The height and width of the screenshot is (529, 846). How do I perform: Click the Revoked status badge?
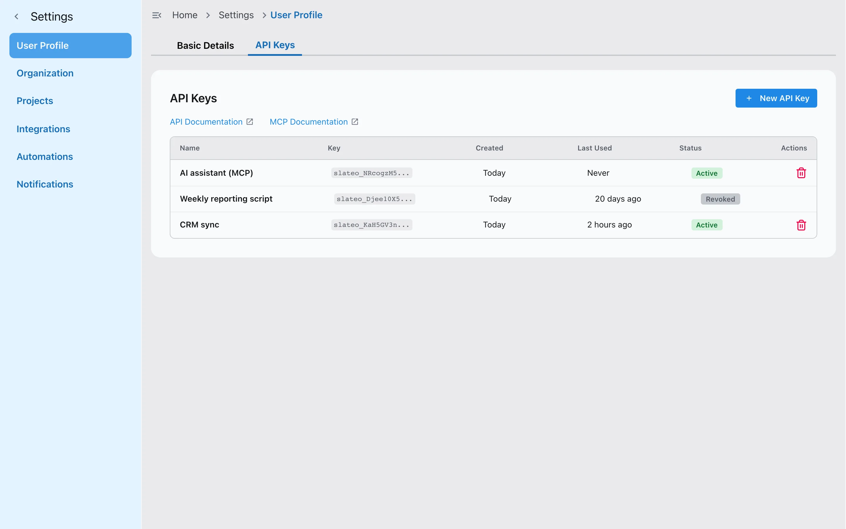tap(720, 199)
